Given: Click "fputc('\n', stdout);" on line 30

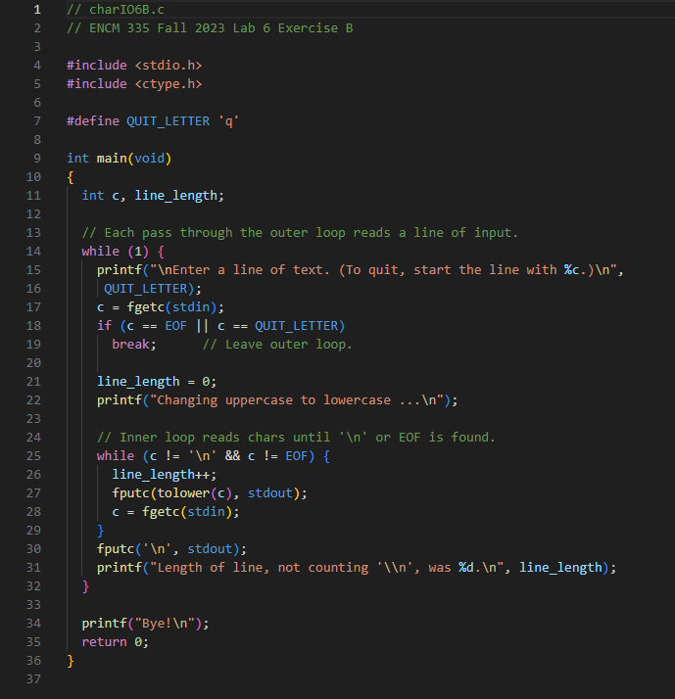Looking at the screenshot, I should pyautogui.click(x=171, y=549).
